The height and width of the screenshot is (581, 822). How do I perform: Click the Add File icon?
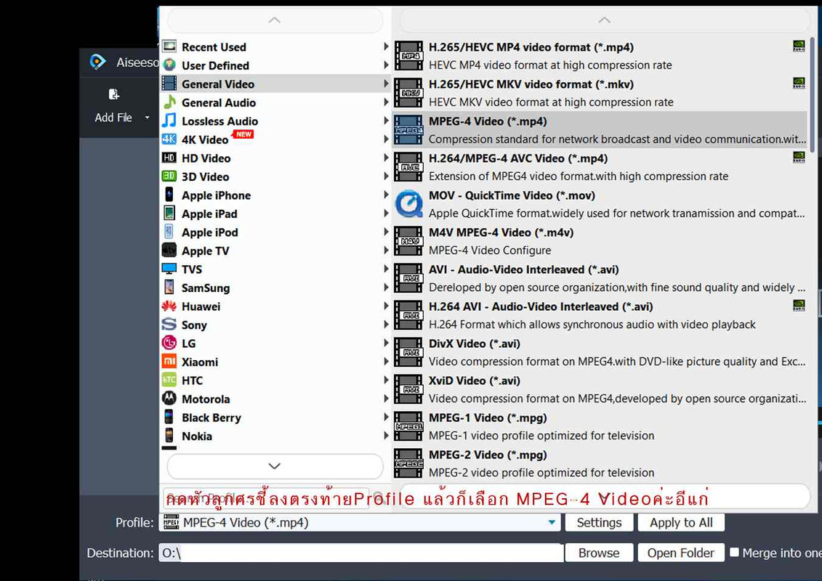(x=114, y=94)
